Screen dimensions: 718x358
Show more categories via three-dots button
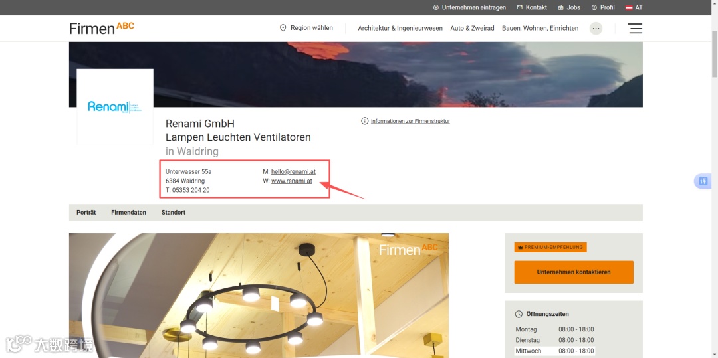tap(596, 29)
